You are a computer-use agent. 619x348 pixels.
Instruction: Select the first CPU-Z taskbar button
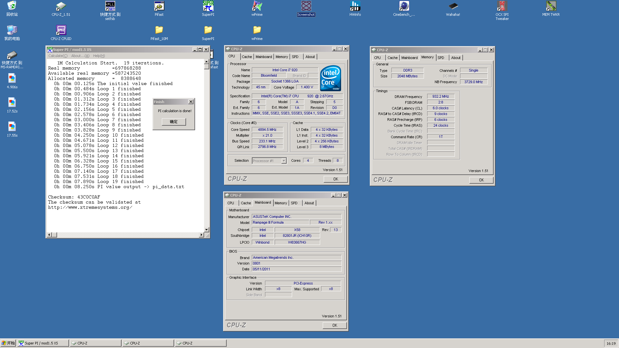[95, 343]
